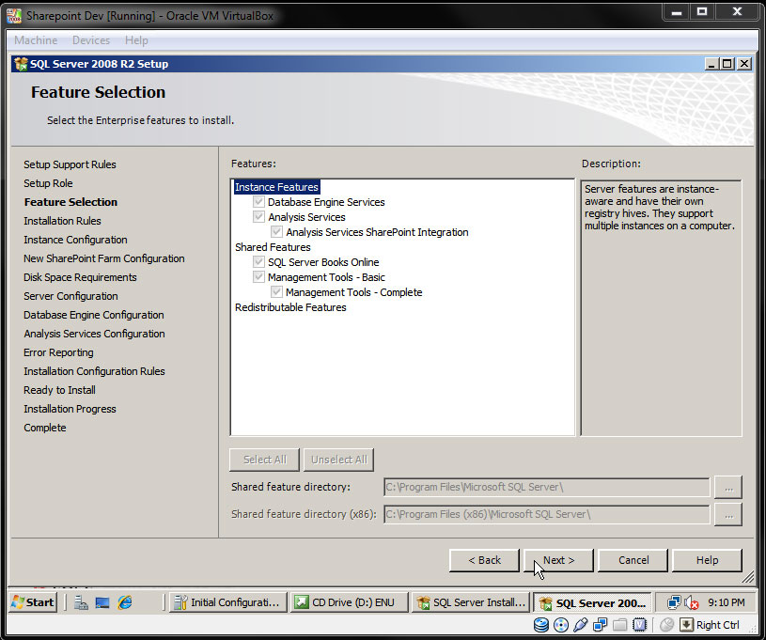This screenshot has width=766, height=640.
Task: Click Installation Rules step
Action: 63,221
